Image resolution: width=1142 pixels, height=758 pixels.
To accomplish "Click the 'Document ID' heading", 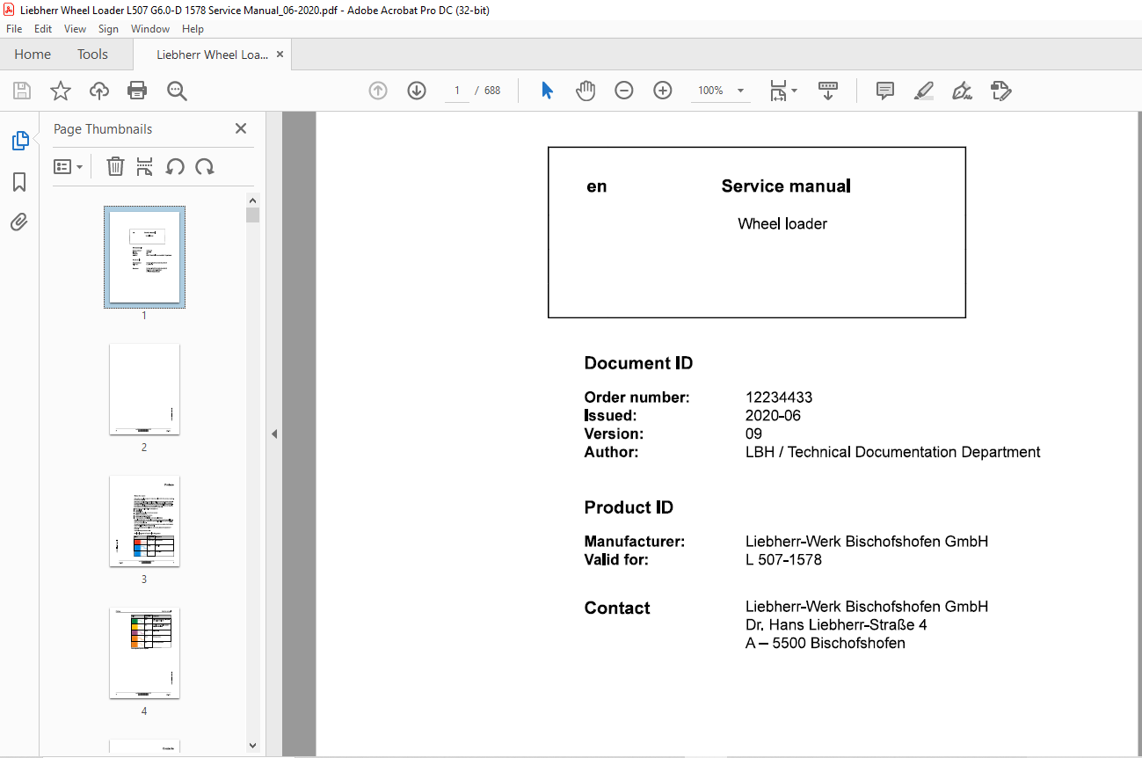I will (x=638, y=364).
